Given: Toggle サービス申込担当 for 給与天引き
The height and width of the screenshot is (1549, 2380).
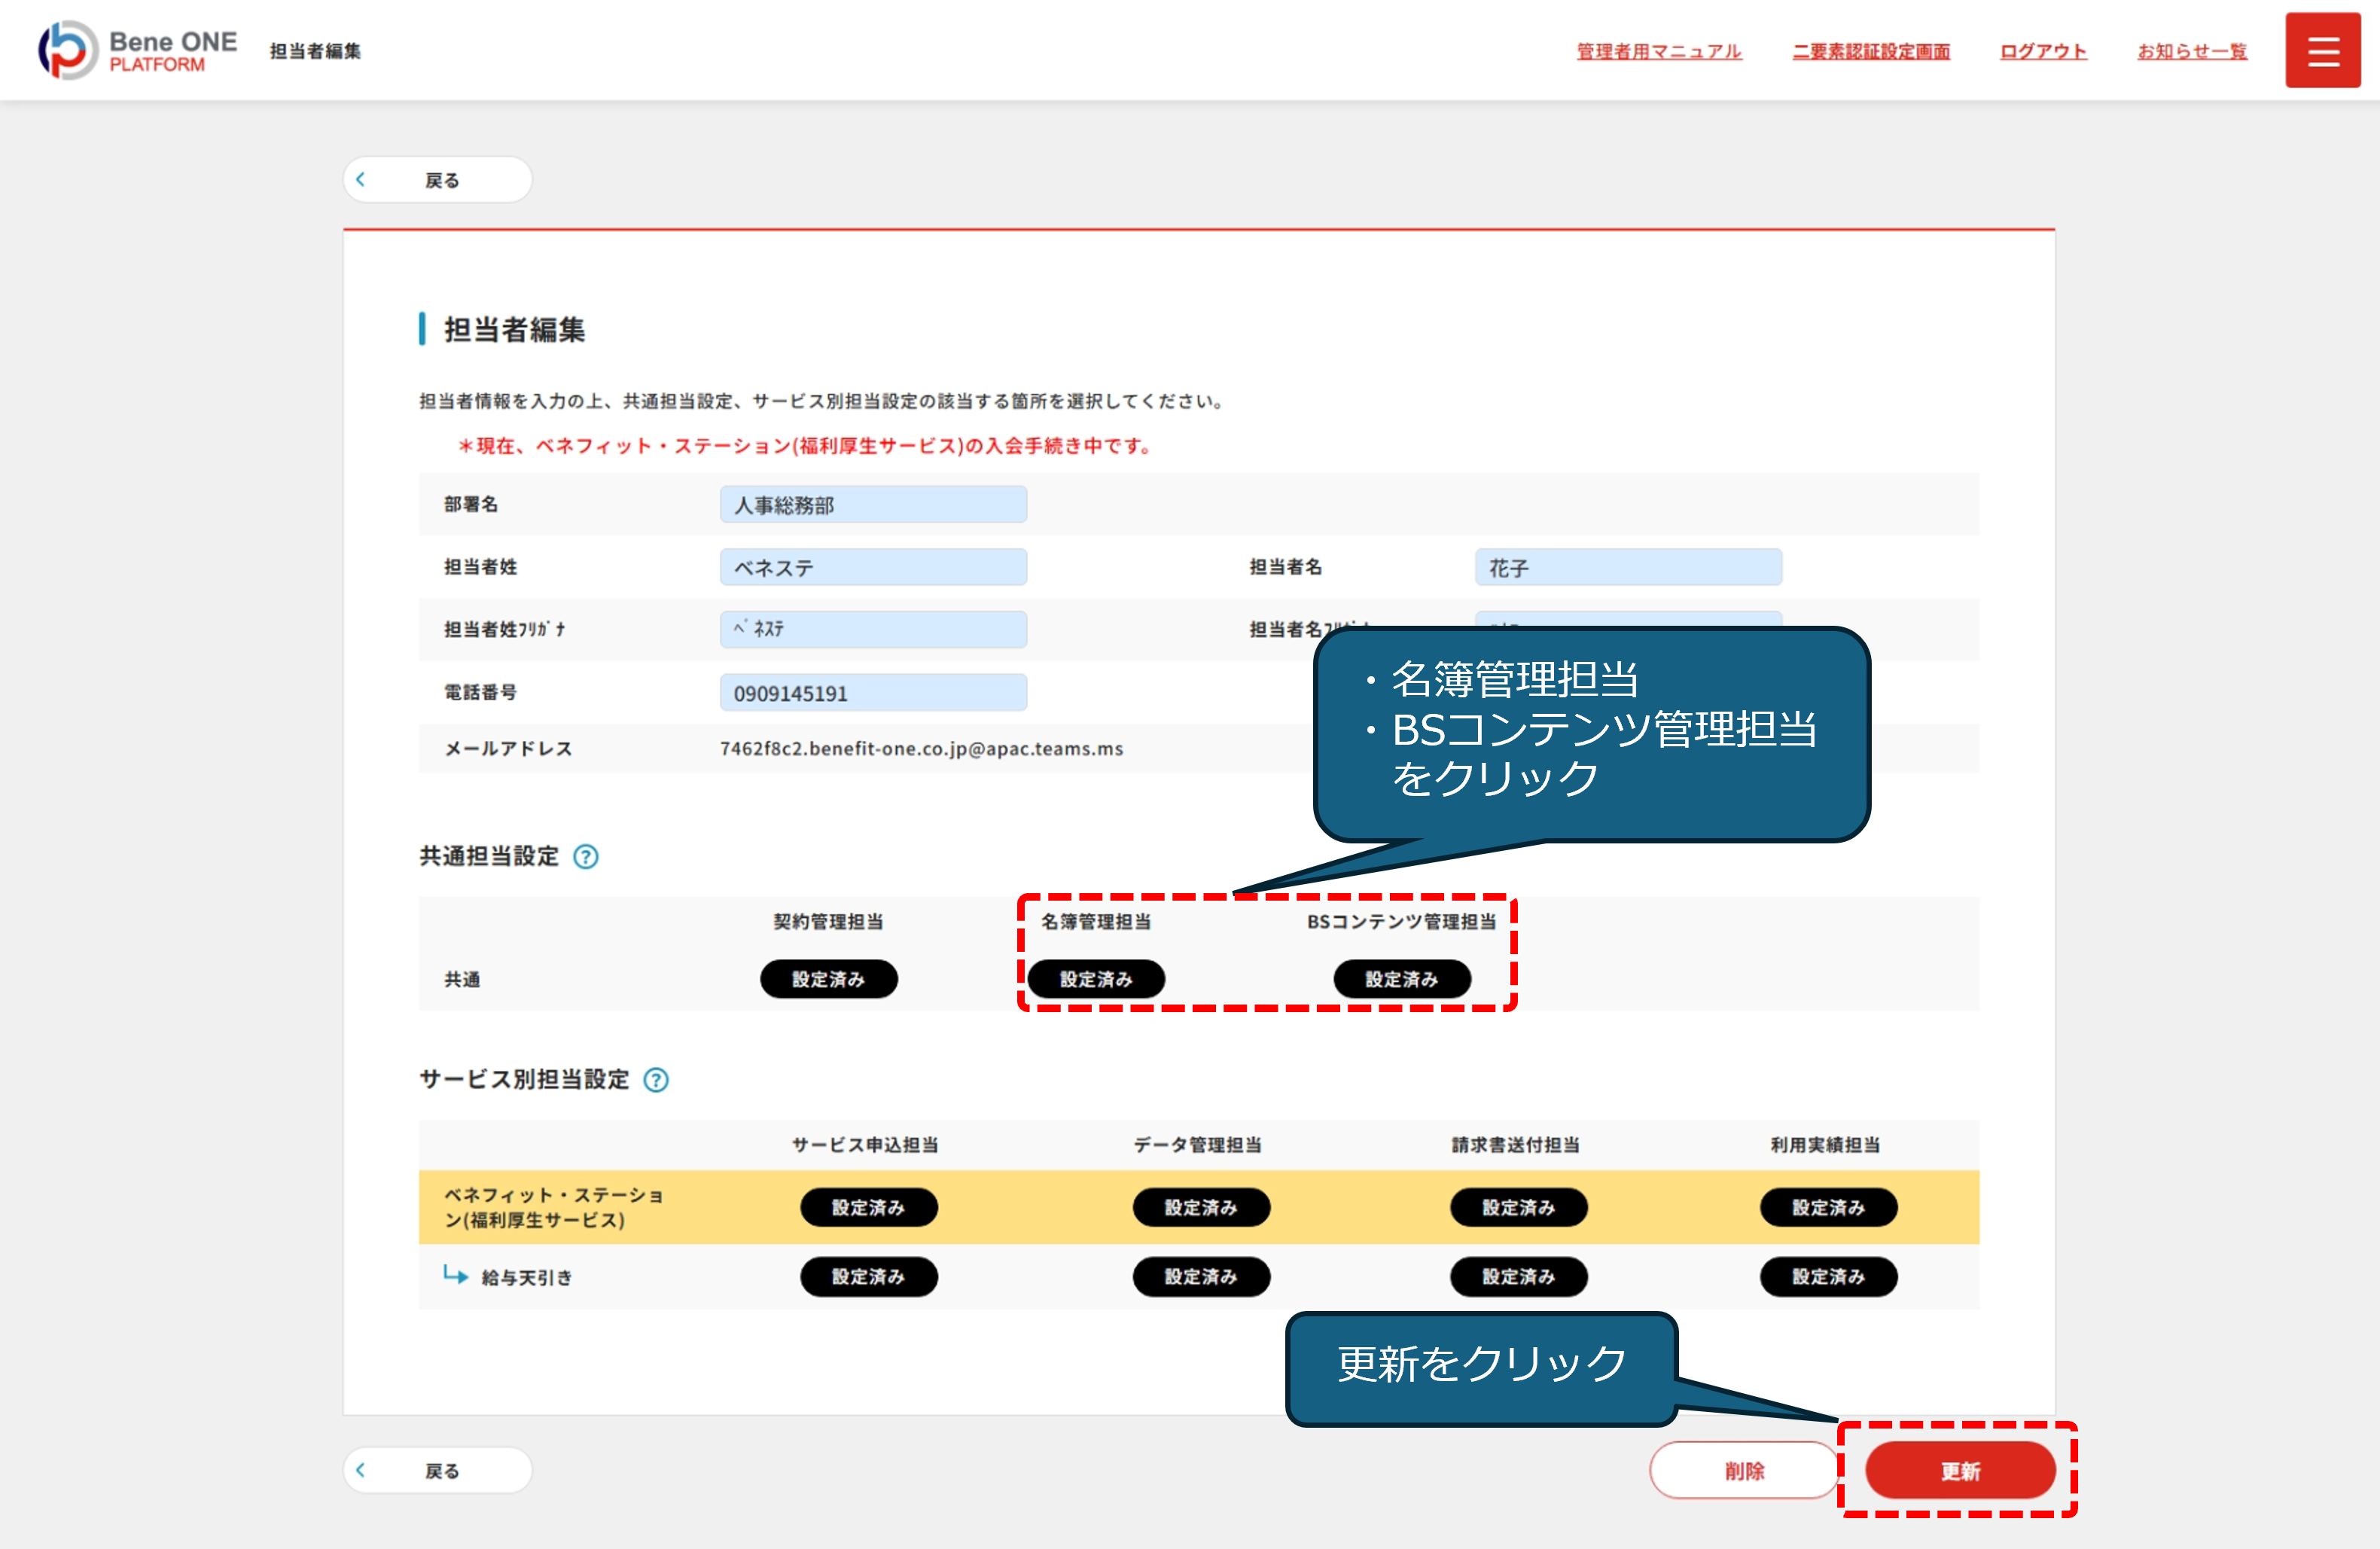Looking at the screenshot, I should [x=869, y=1277].
